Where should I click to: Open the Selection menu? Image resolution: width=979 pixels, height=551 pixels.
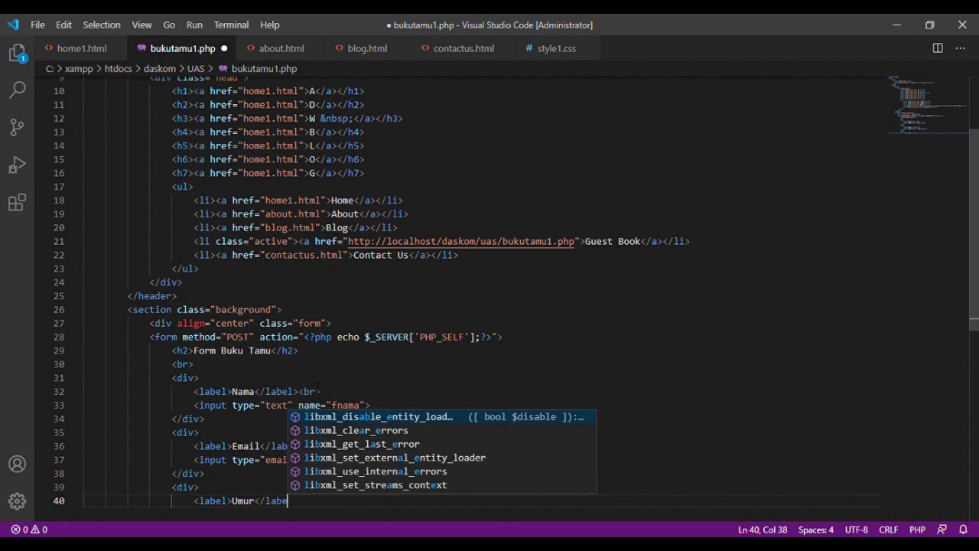(102, 24)
